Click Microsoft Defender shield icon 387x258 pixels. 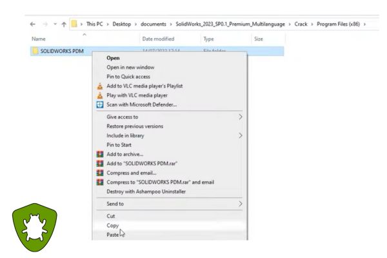[100, 104]
